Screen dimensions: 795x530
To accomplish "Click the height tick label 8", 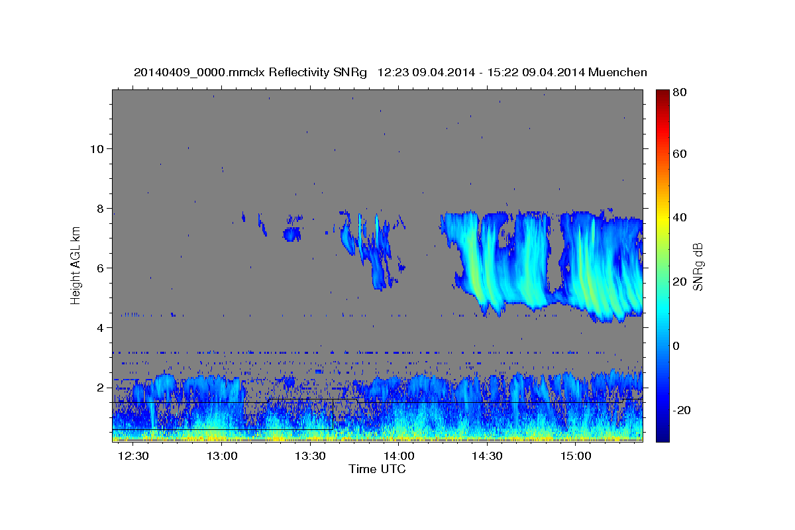I will [101, 208].
